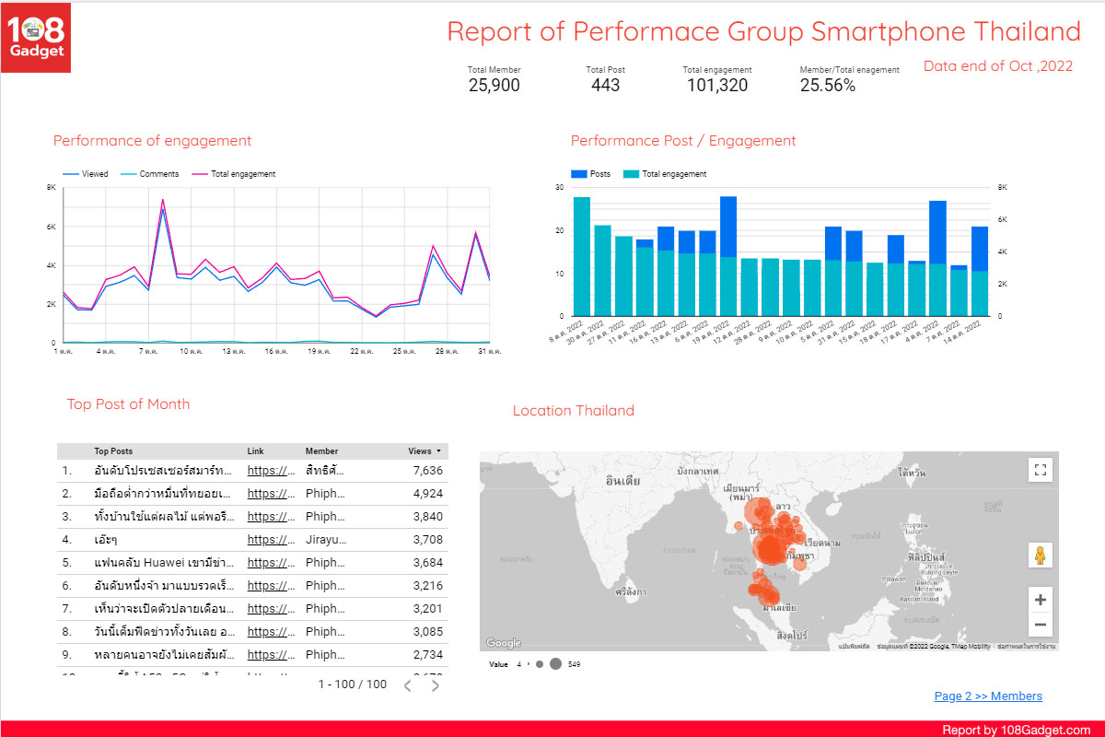Go to next page of Top Posts table
1105x737 pixels.
point(436,685)
